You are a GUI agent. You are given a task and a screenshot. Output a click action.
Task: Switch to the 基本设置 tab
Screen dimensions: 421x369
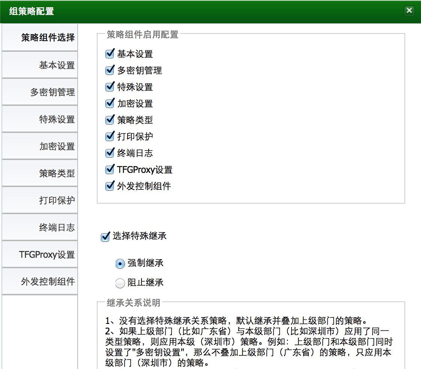click(x=40, y=65)
